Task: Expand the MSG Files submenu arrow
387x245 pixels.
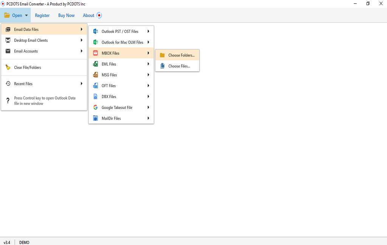Action: [x=148, y=75]
